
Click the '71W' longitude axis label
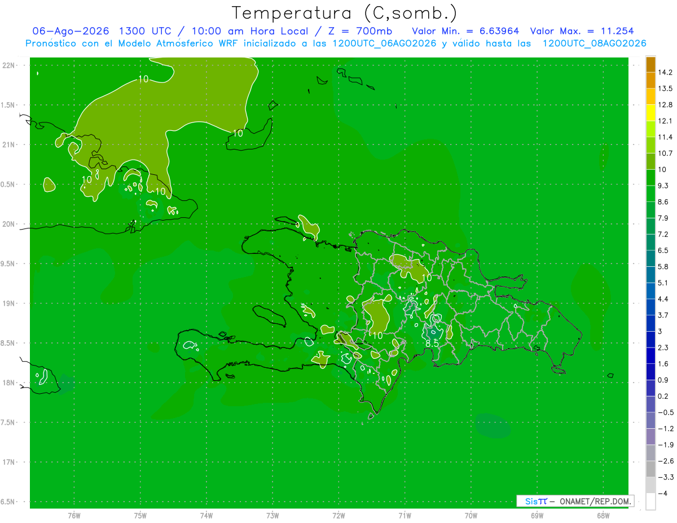405,516
